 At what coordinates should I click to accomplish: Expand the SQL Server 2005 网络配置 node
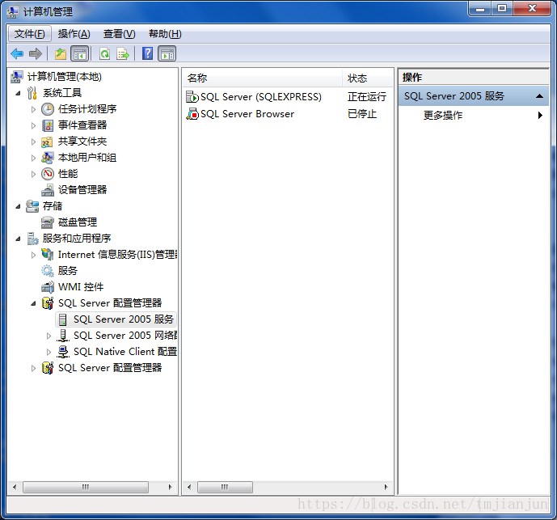[x=49, y=336]
